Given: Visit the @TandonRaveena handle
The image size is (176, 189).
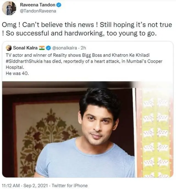Looking at the screenshot, I should [38, 11].
